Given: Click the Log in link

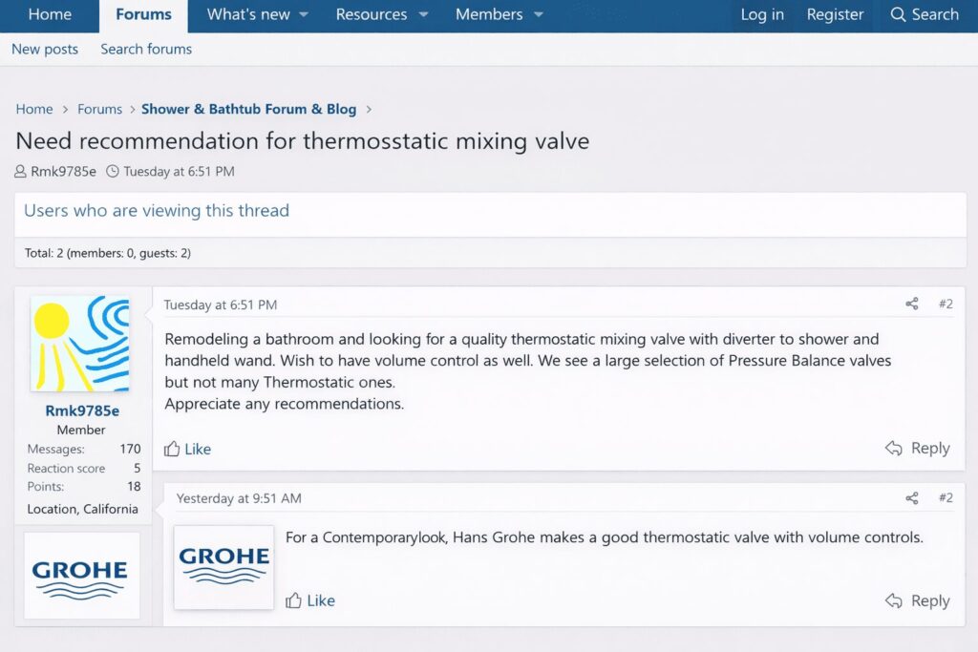Looking at the screenshot, I should coord(762,15).
